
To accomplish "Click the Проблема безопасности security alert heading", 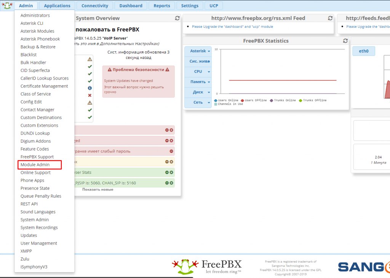I will (138, 70).
